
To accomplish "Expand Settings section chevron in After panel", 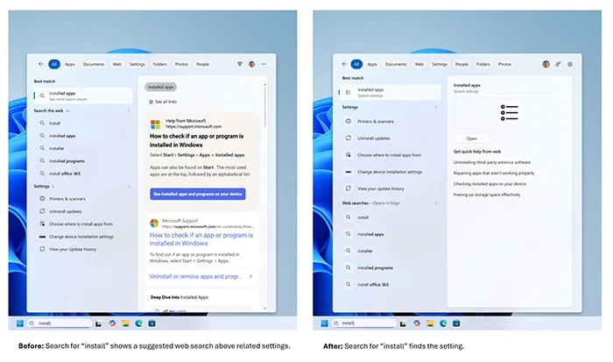I will (x=435, y=107).
